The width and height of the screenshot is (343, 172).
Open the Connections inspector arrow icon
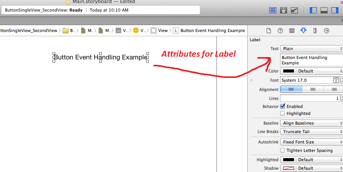(x=326, y=31)
